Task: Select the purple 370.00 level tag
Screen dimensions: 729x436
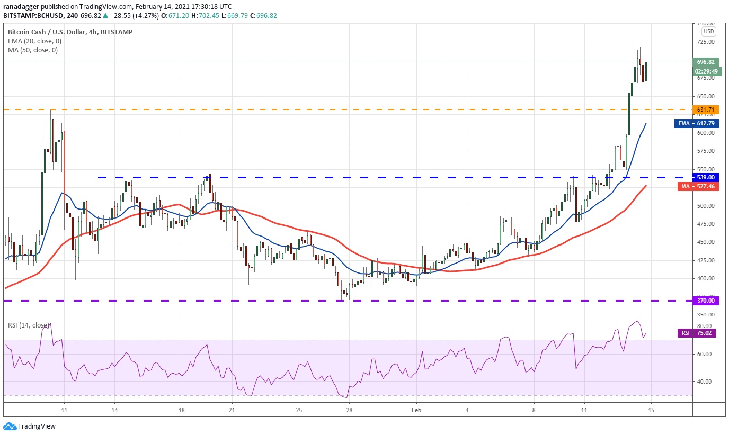Action: tap(706, 301)
